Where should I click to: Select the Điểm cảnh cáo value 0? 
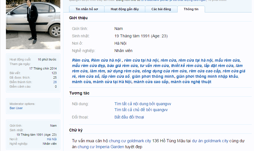click(x=56, y=87)
